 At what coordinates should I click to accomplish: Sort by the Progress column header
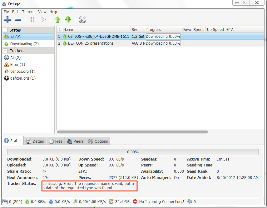click(x=163, y=29)
